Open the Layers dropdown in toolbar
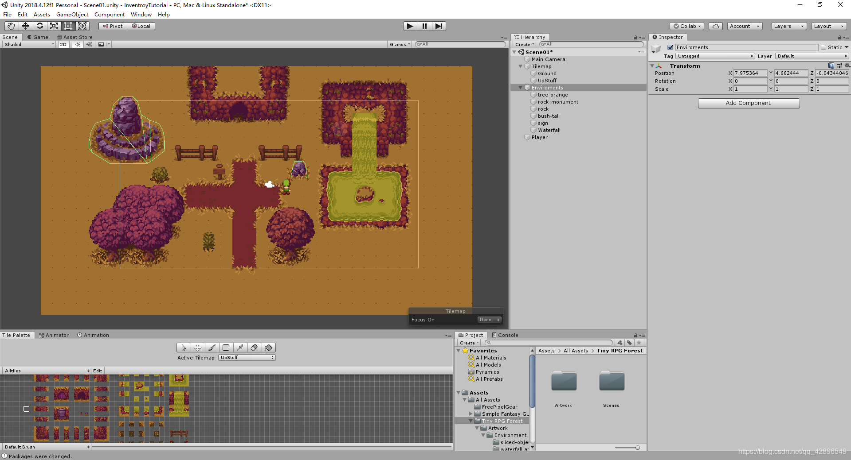 tap(788, 26)
